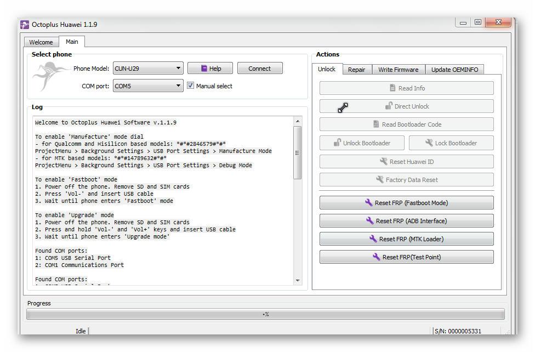This screenshot has height=352, width=535.
Task: Click the Connect button
Action: pyautogui.click(x=260, y=69)
